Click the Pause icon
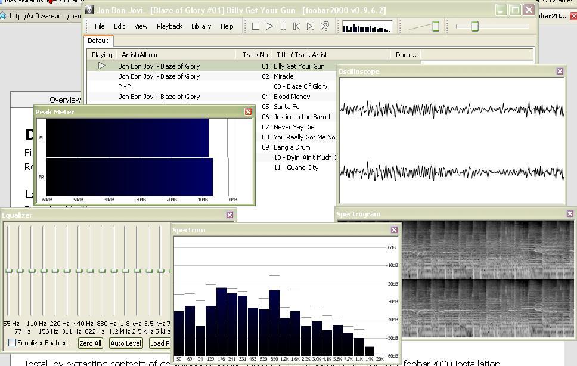 pyautogui.click(x=283, y=26)
